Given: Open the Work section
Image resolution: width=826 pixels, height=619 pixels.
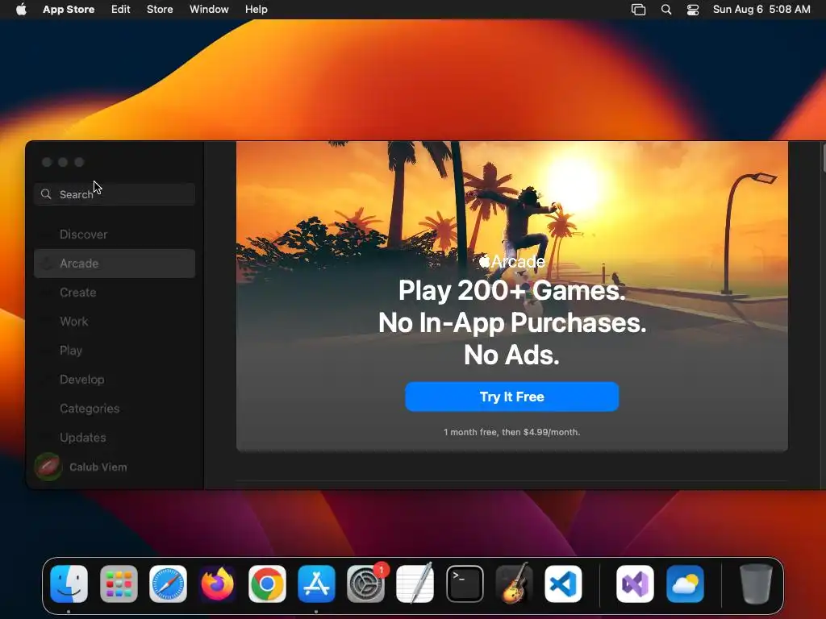Looking at the screenshot, I should click(x=115, y=321).
